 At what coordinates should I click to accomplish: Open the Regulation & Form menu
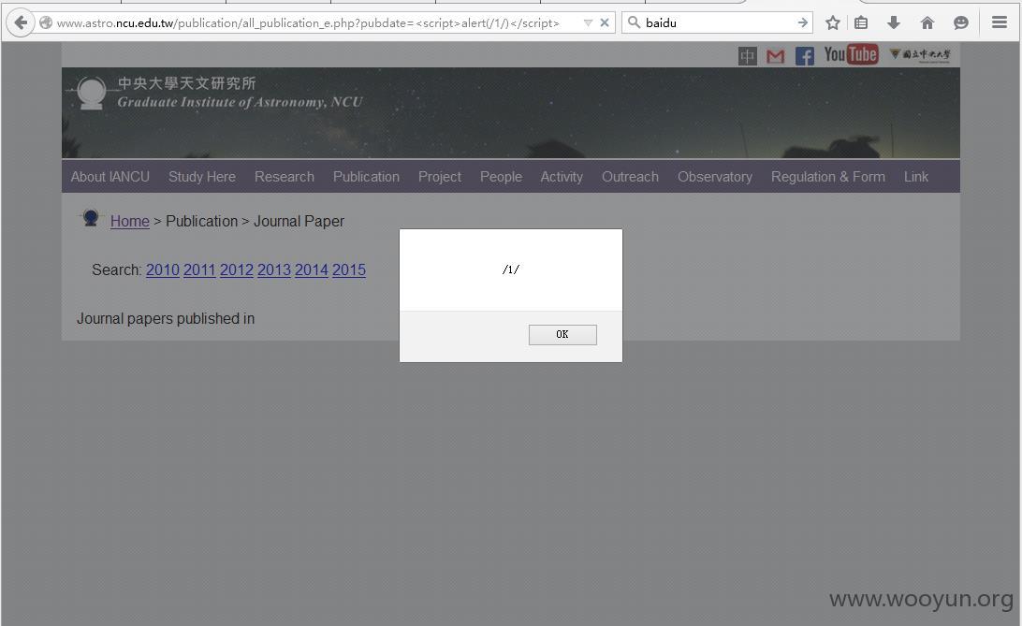pos(828,177)
